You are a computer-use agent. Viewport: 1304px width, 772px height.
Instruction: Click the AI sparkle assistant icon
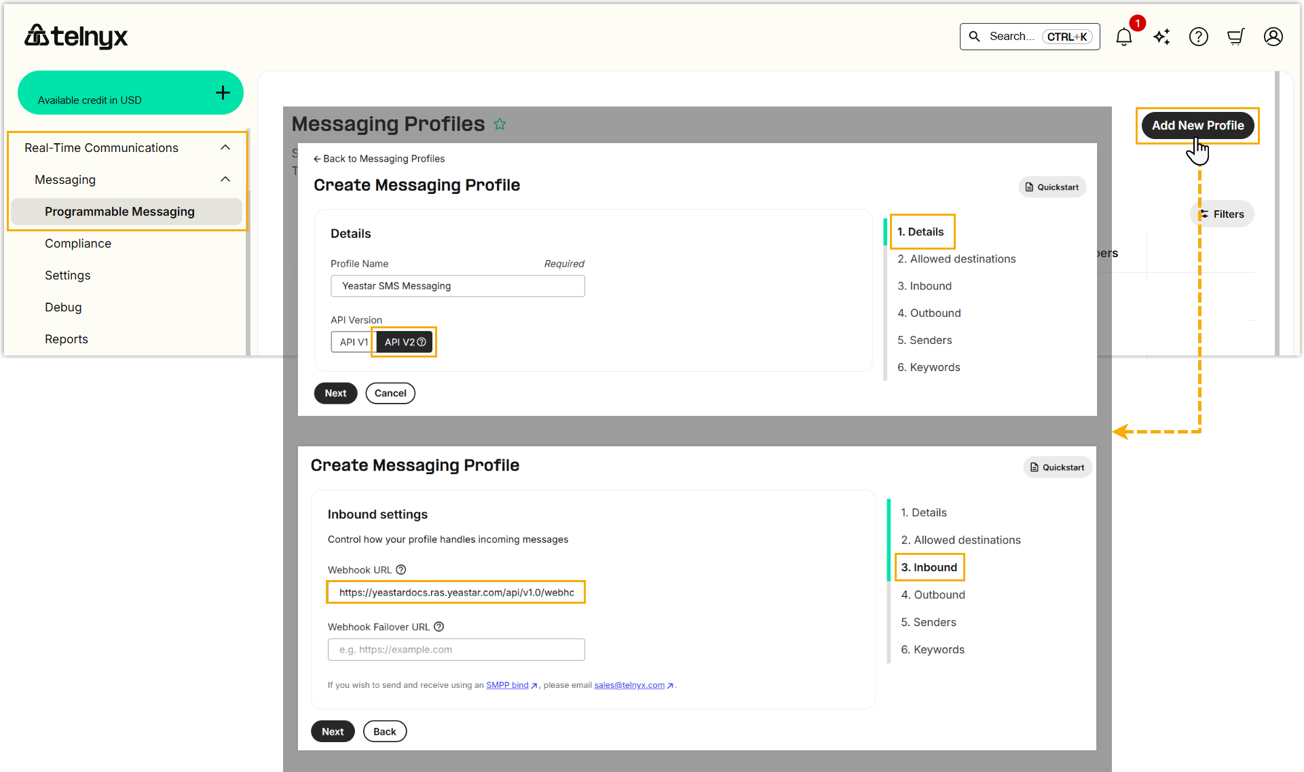(1161, 37)
